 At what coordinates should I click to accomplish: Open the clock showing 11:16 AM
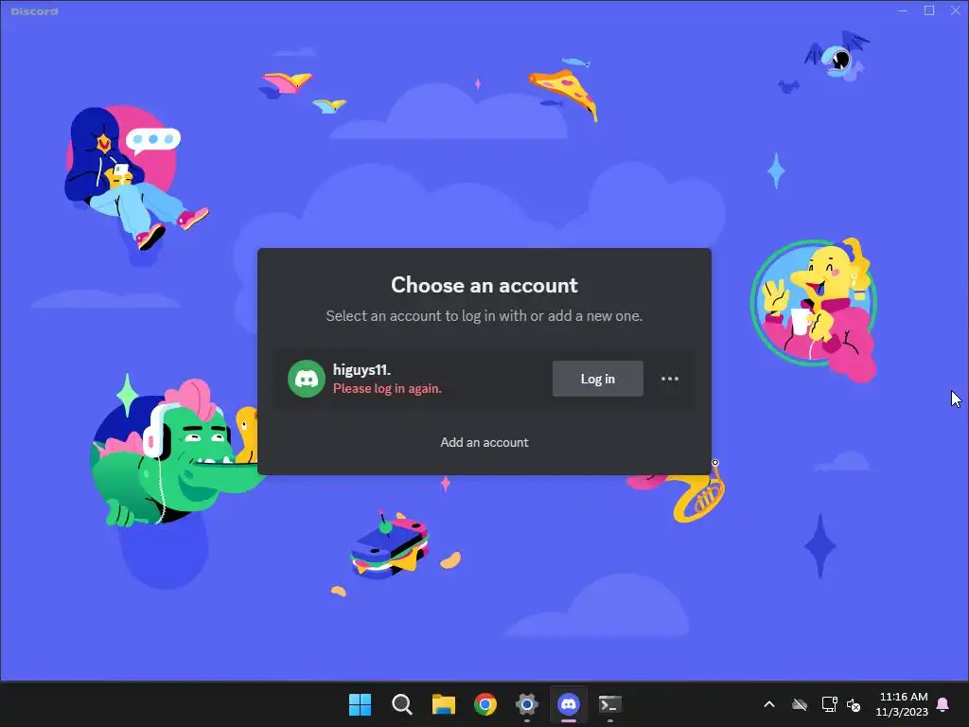[x=902, y=704]
